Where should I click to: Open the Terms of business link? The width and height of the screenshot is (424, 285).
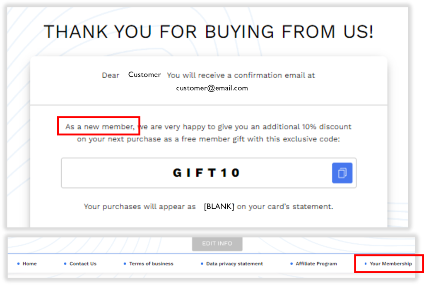point(151,263)
